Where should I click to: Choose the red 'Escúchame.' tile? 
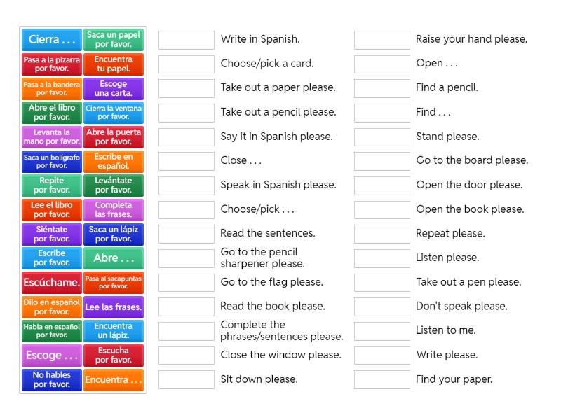pos(51,283)
